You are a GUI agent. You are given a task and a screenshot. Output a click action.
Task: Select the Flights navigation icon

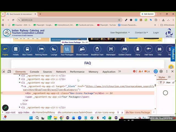tap(5, 49)
